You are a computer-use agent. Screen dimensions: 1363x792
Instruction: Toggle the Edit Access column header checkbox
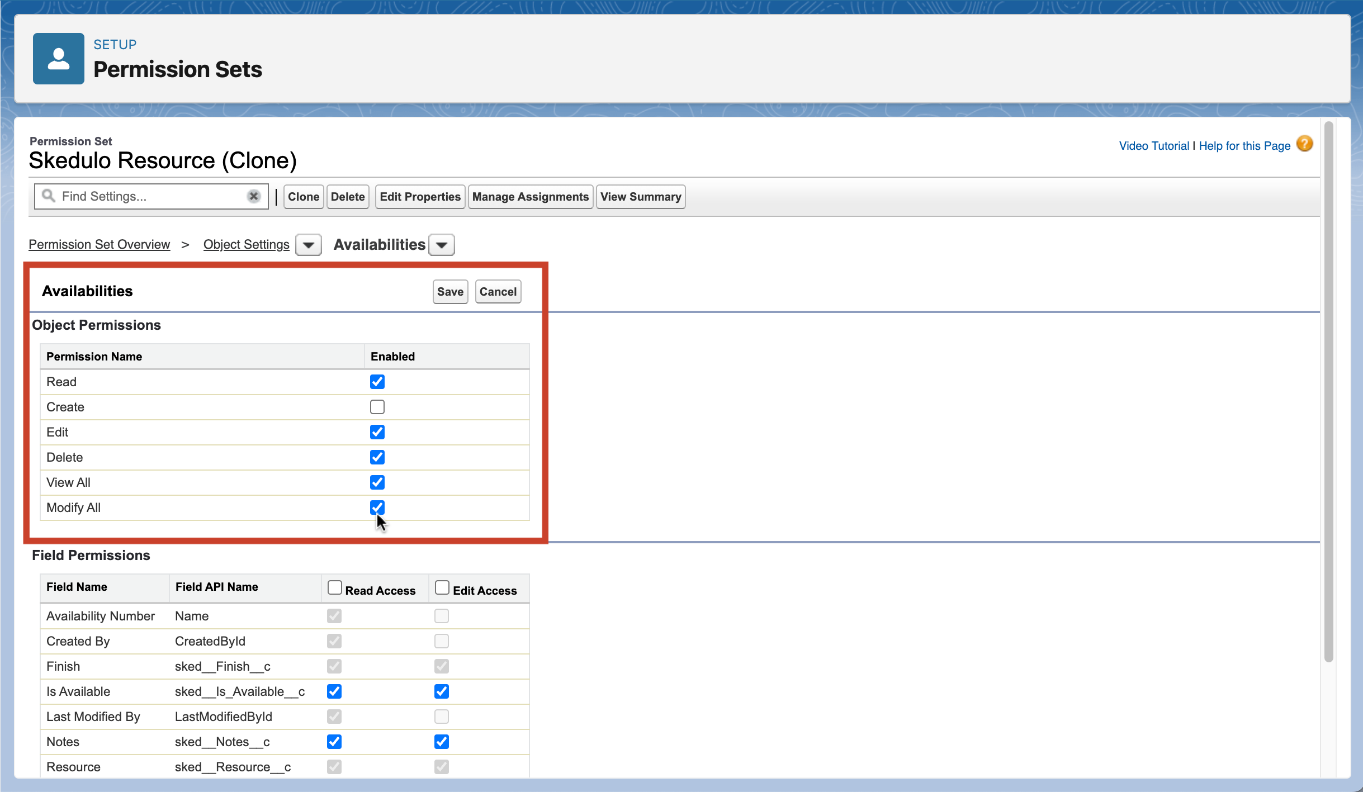point(442,586)
